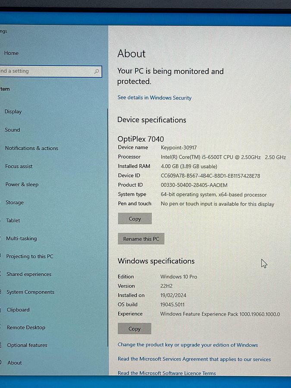Open the Display settings page
This screenshot has width=291, height=388.
tap(13, 112)
